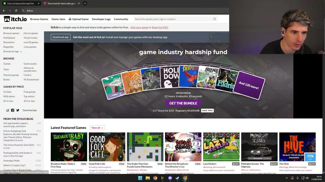Click 'View all' beside Latest Featured Games
The width and height of the screenshot is (325, 182).
click(97, 128)
